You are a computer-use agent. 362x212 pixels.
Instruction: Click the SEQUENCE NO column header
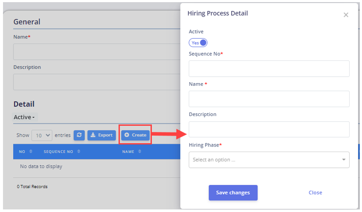pos(59,152)
